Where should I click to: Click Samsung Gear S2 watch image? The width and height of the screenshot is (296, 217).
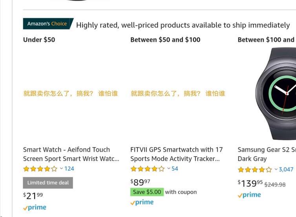pyautogui.click(x=277, y=93)
